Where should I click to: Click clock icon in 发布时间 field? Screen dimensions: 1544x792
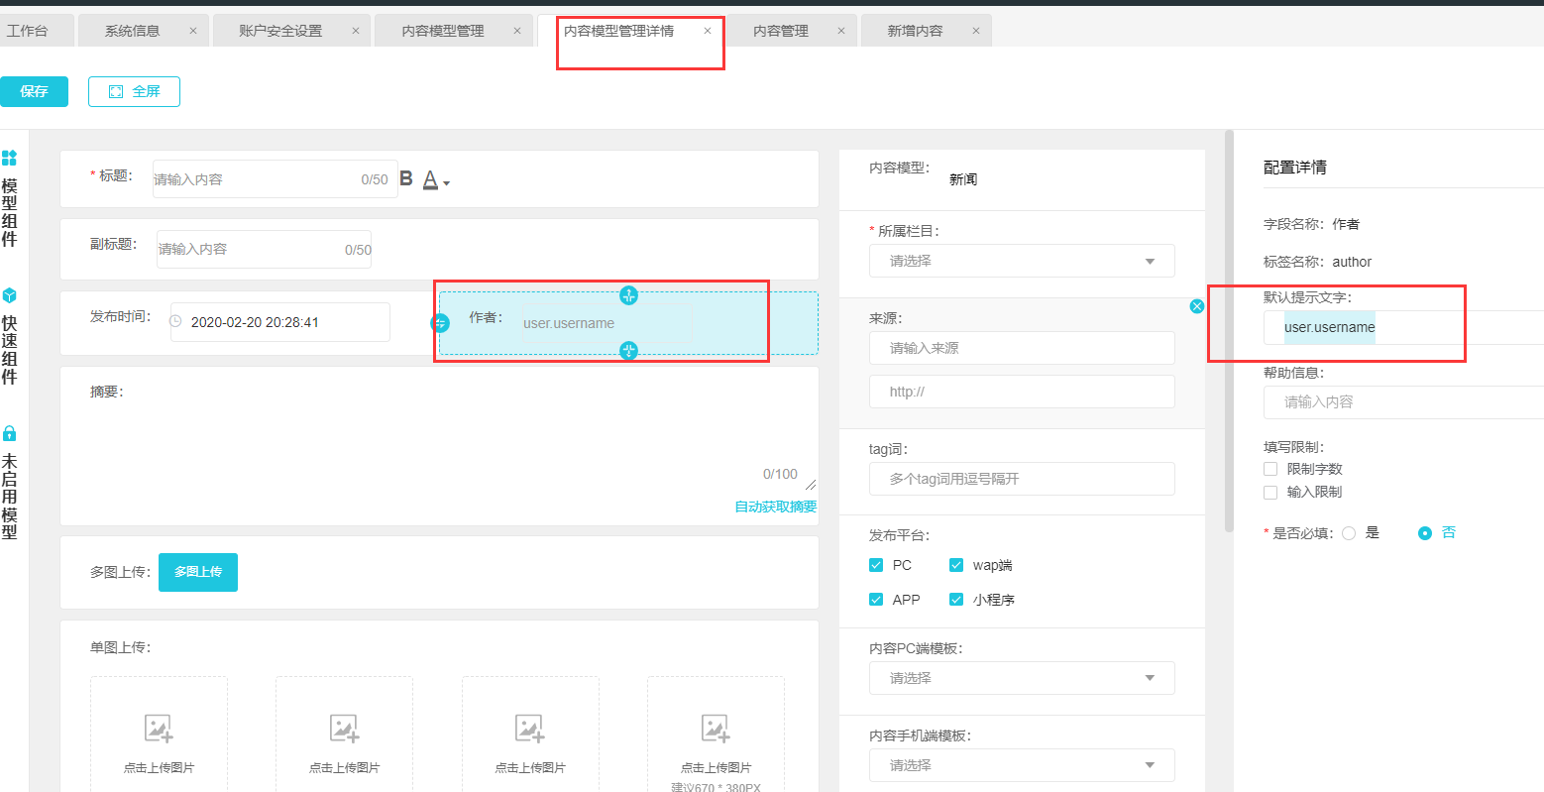[176, 322]
